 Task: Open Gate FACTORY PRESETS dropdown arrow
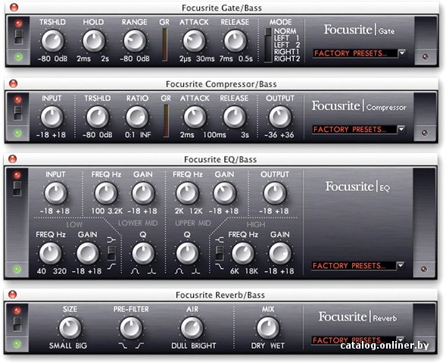(x=402, y=53)
